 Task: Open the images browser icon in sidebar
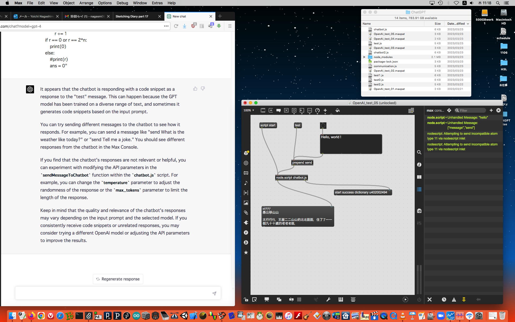coord(246,203)
